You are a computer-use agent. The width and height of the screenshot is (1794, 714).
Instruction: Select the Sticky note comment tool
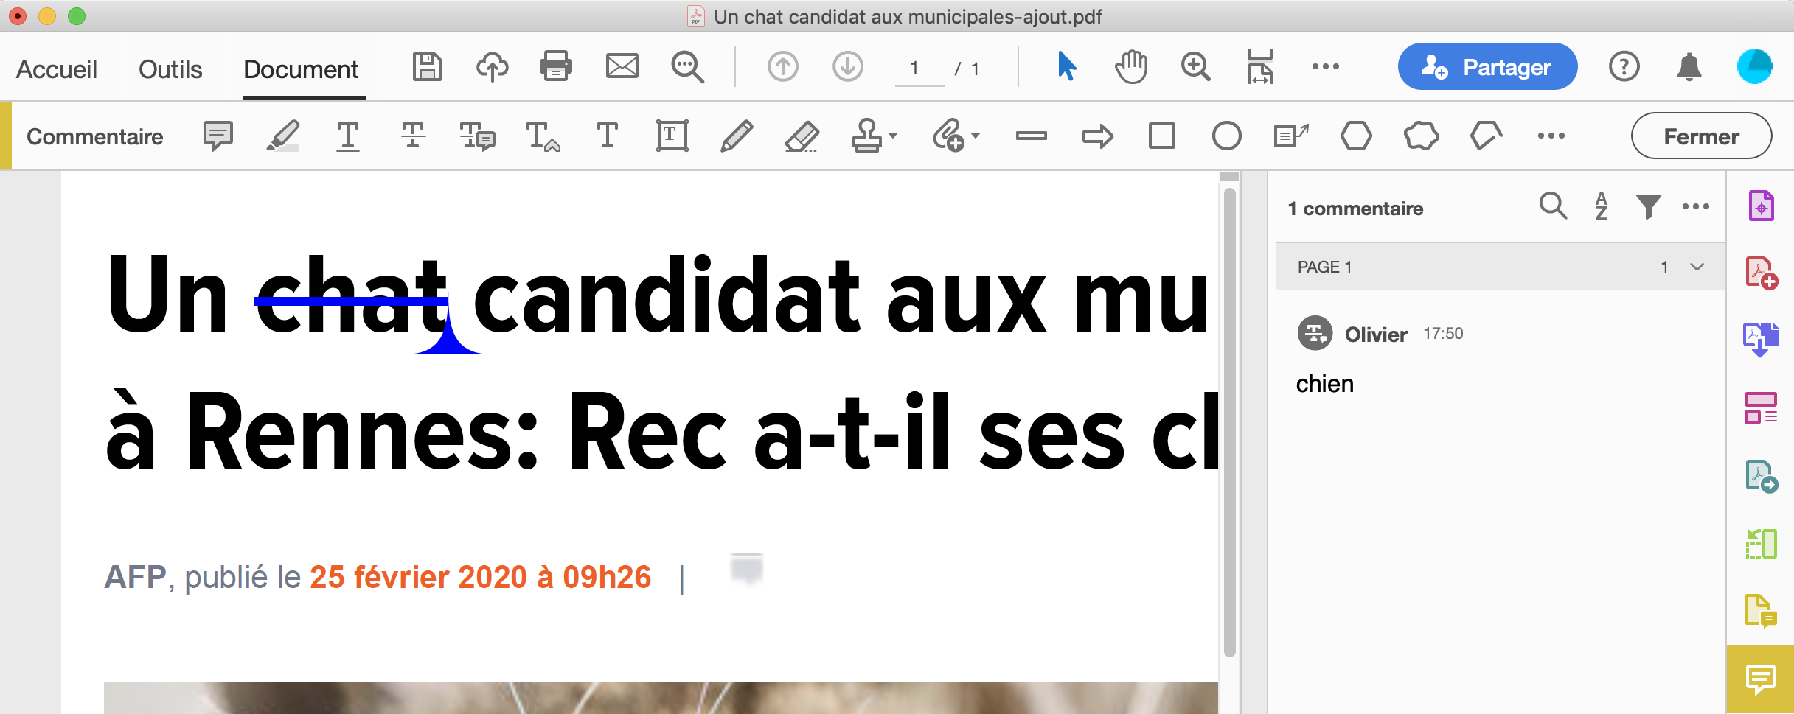click(218, 136)
